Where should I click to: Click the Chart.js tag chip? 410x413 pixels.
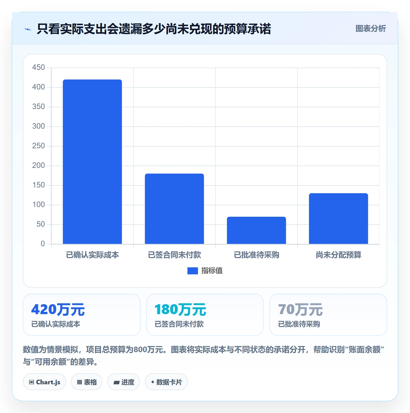(45, 382)
